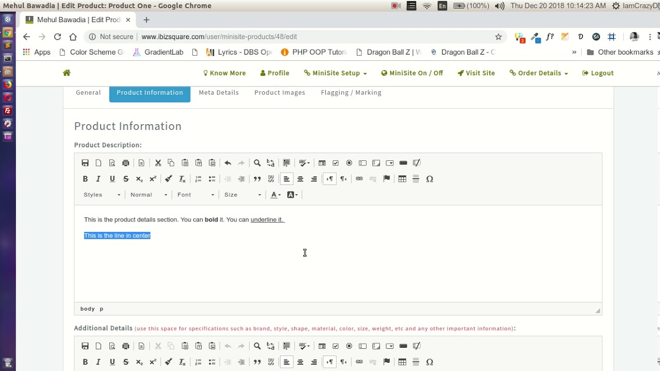Open Normal paragraph format dropdown
The image size is (660, 371).
click(149, 195)
